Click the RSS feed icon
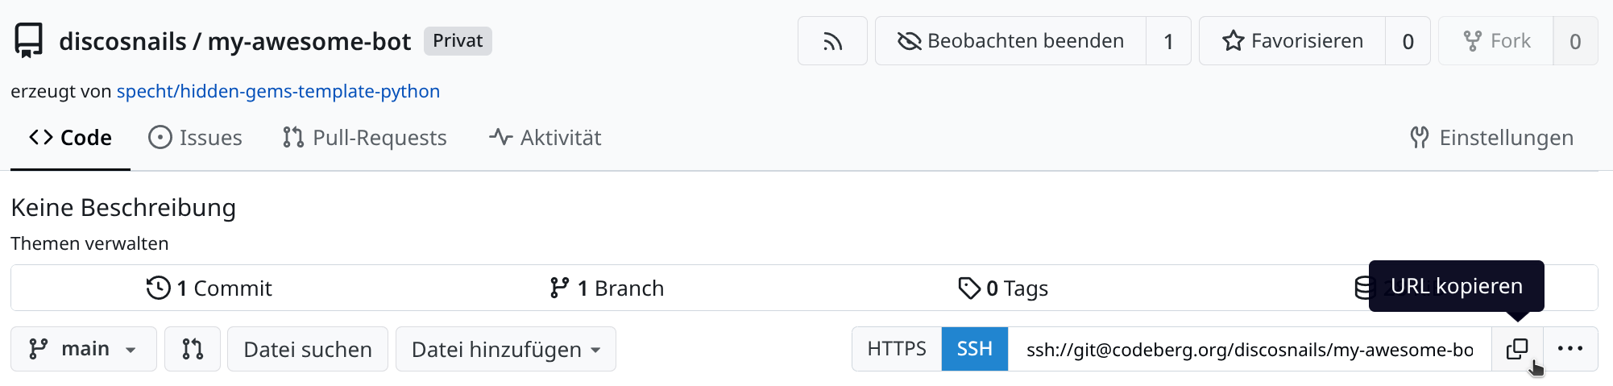The height and width of the screenshot is (386, 1613). 832,41
